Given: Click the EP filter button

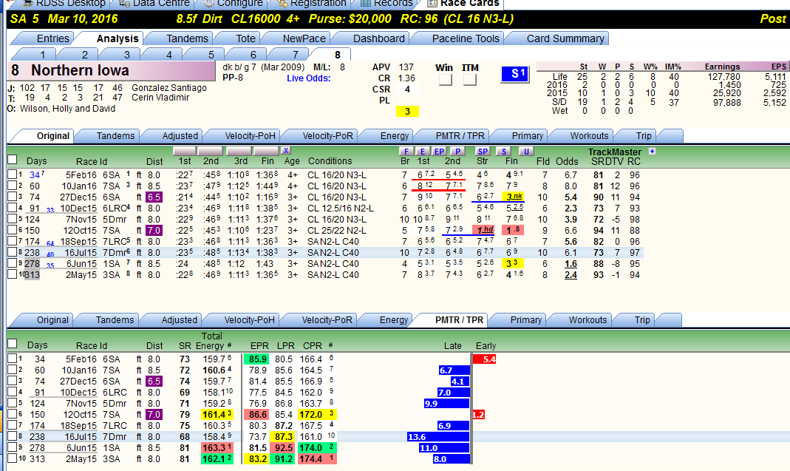Looking at the screenshot, I should pos(440,152).
